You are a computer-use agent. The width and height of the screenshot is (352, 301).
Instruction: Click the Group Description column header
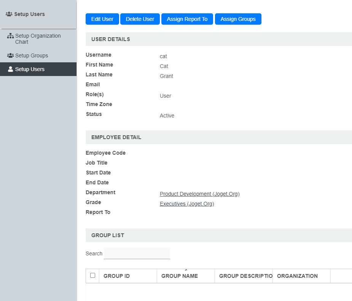(246, 276)
